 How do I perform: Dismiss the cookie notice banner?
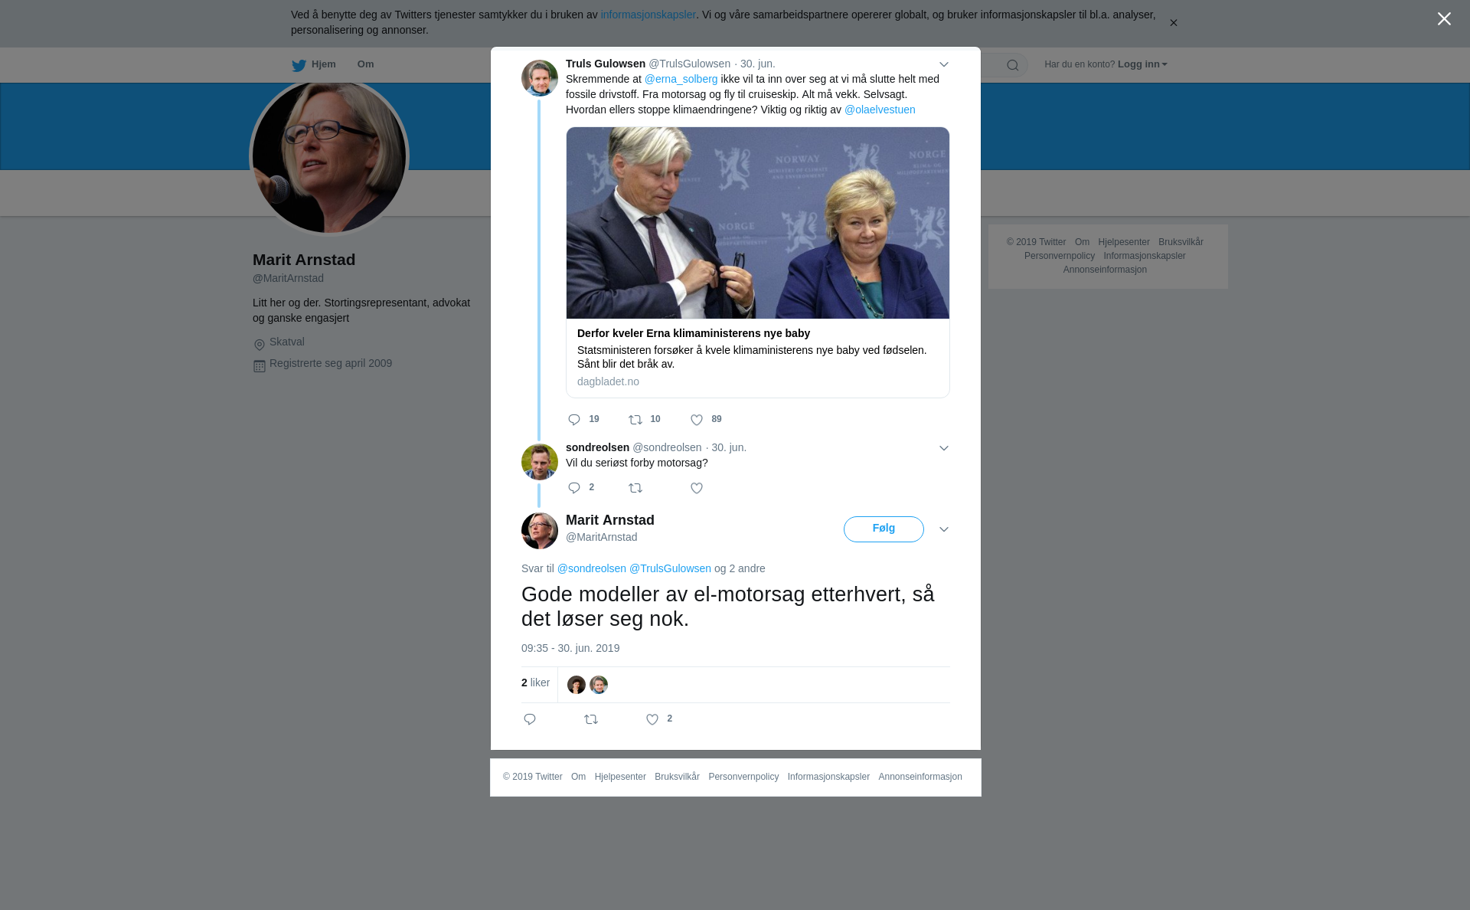pos(1173,23)
